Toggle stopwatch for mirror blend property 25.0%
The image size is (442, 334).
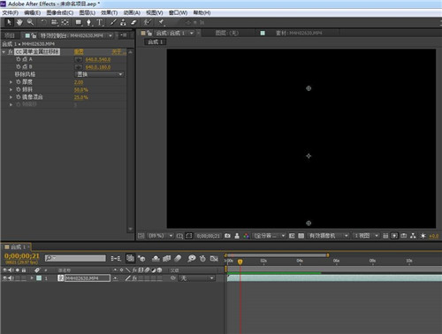(x=19, y=97)
